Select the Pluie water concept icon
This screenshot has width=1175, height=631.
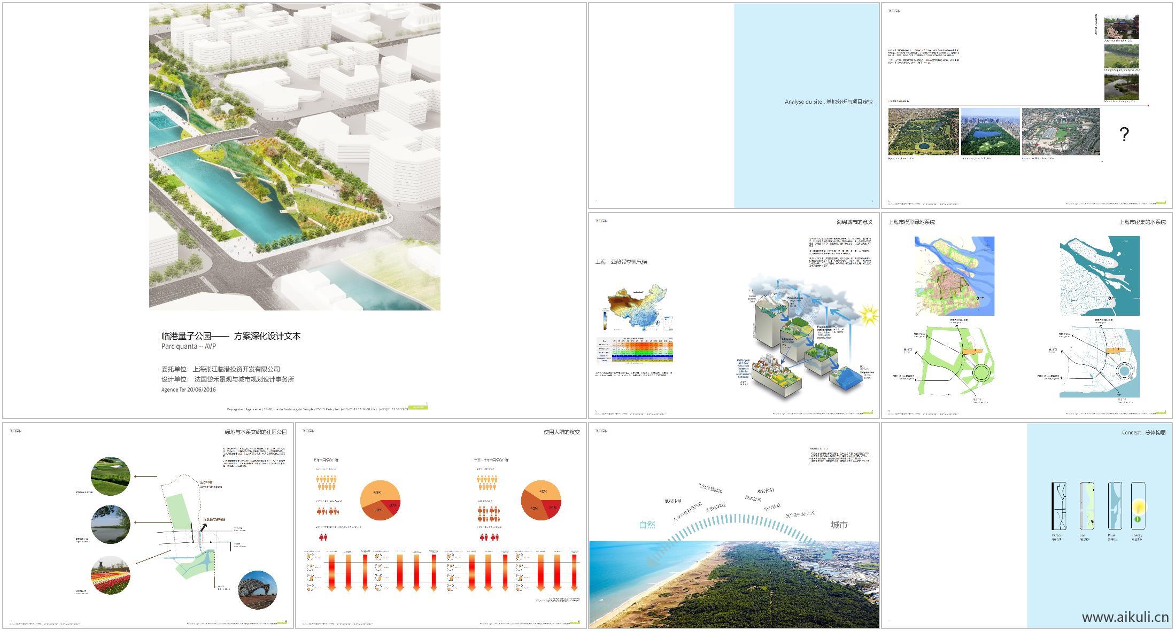(x=1115, y=507)
